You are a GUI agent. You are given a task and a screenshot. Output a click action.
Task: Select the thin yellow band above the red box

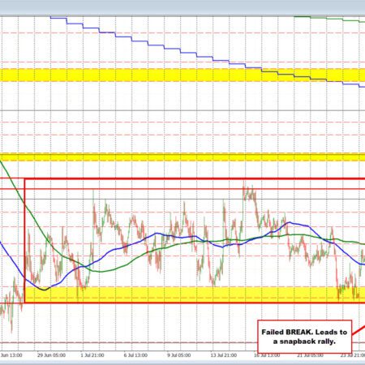click(x=182, y=157)
